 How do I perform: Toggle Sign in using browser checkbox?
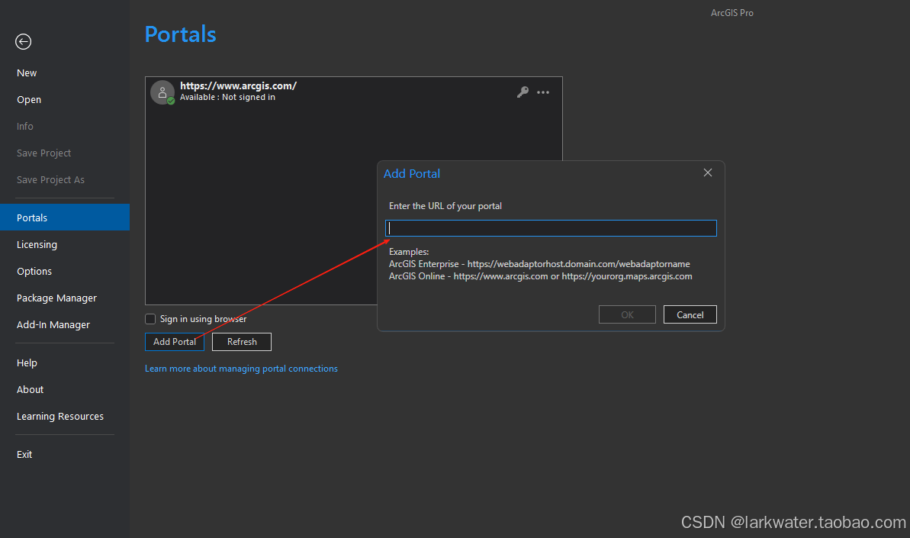(x=150, y=319)
